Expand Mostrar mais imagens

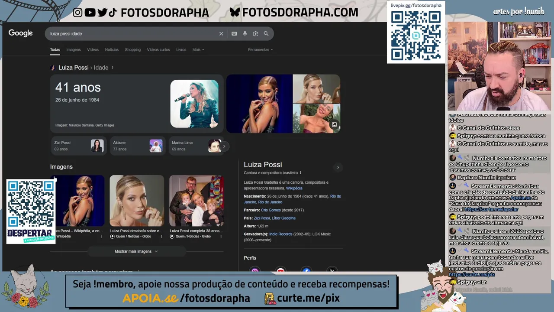pos(136,251)
